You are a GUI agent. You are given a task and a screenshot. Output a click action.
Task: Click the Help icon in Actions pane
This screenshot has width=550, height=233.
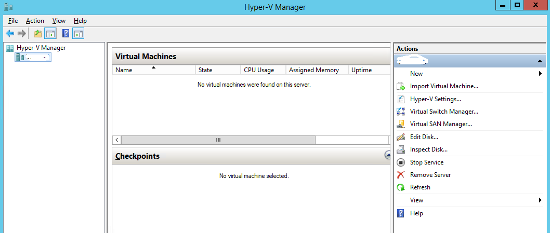tap(401, 213)
